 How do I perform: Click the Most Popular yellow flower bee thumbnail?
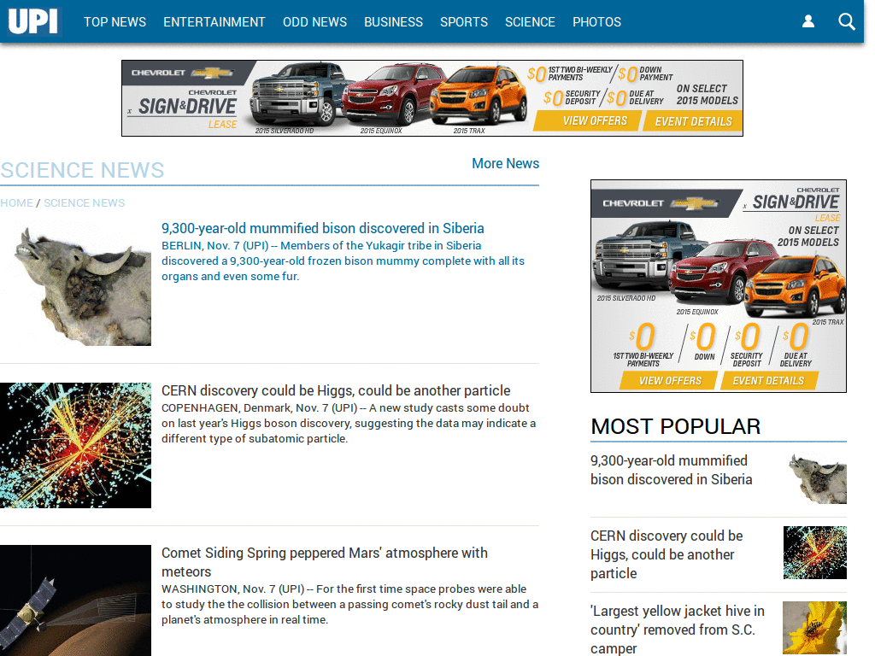(815, 628)
